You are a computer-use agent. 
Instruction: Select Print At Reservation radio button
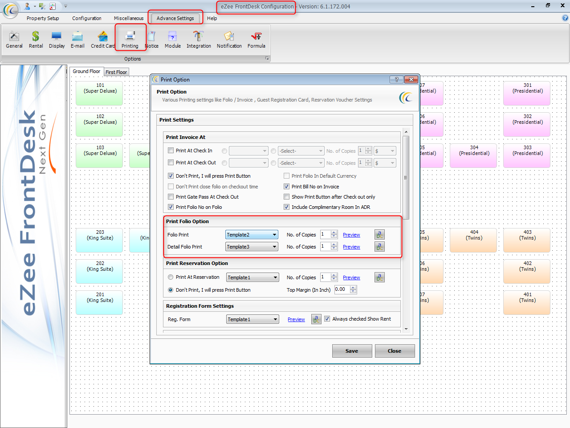(x=171, y=277)
